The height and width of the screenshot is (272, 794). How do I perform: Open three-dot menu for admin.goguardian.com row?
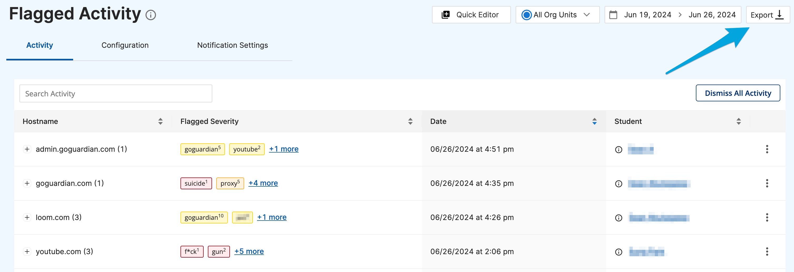tap(767, 149)
